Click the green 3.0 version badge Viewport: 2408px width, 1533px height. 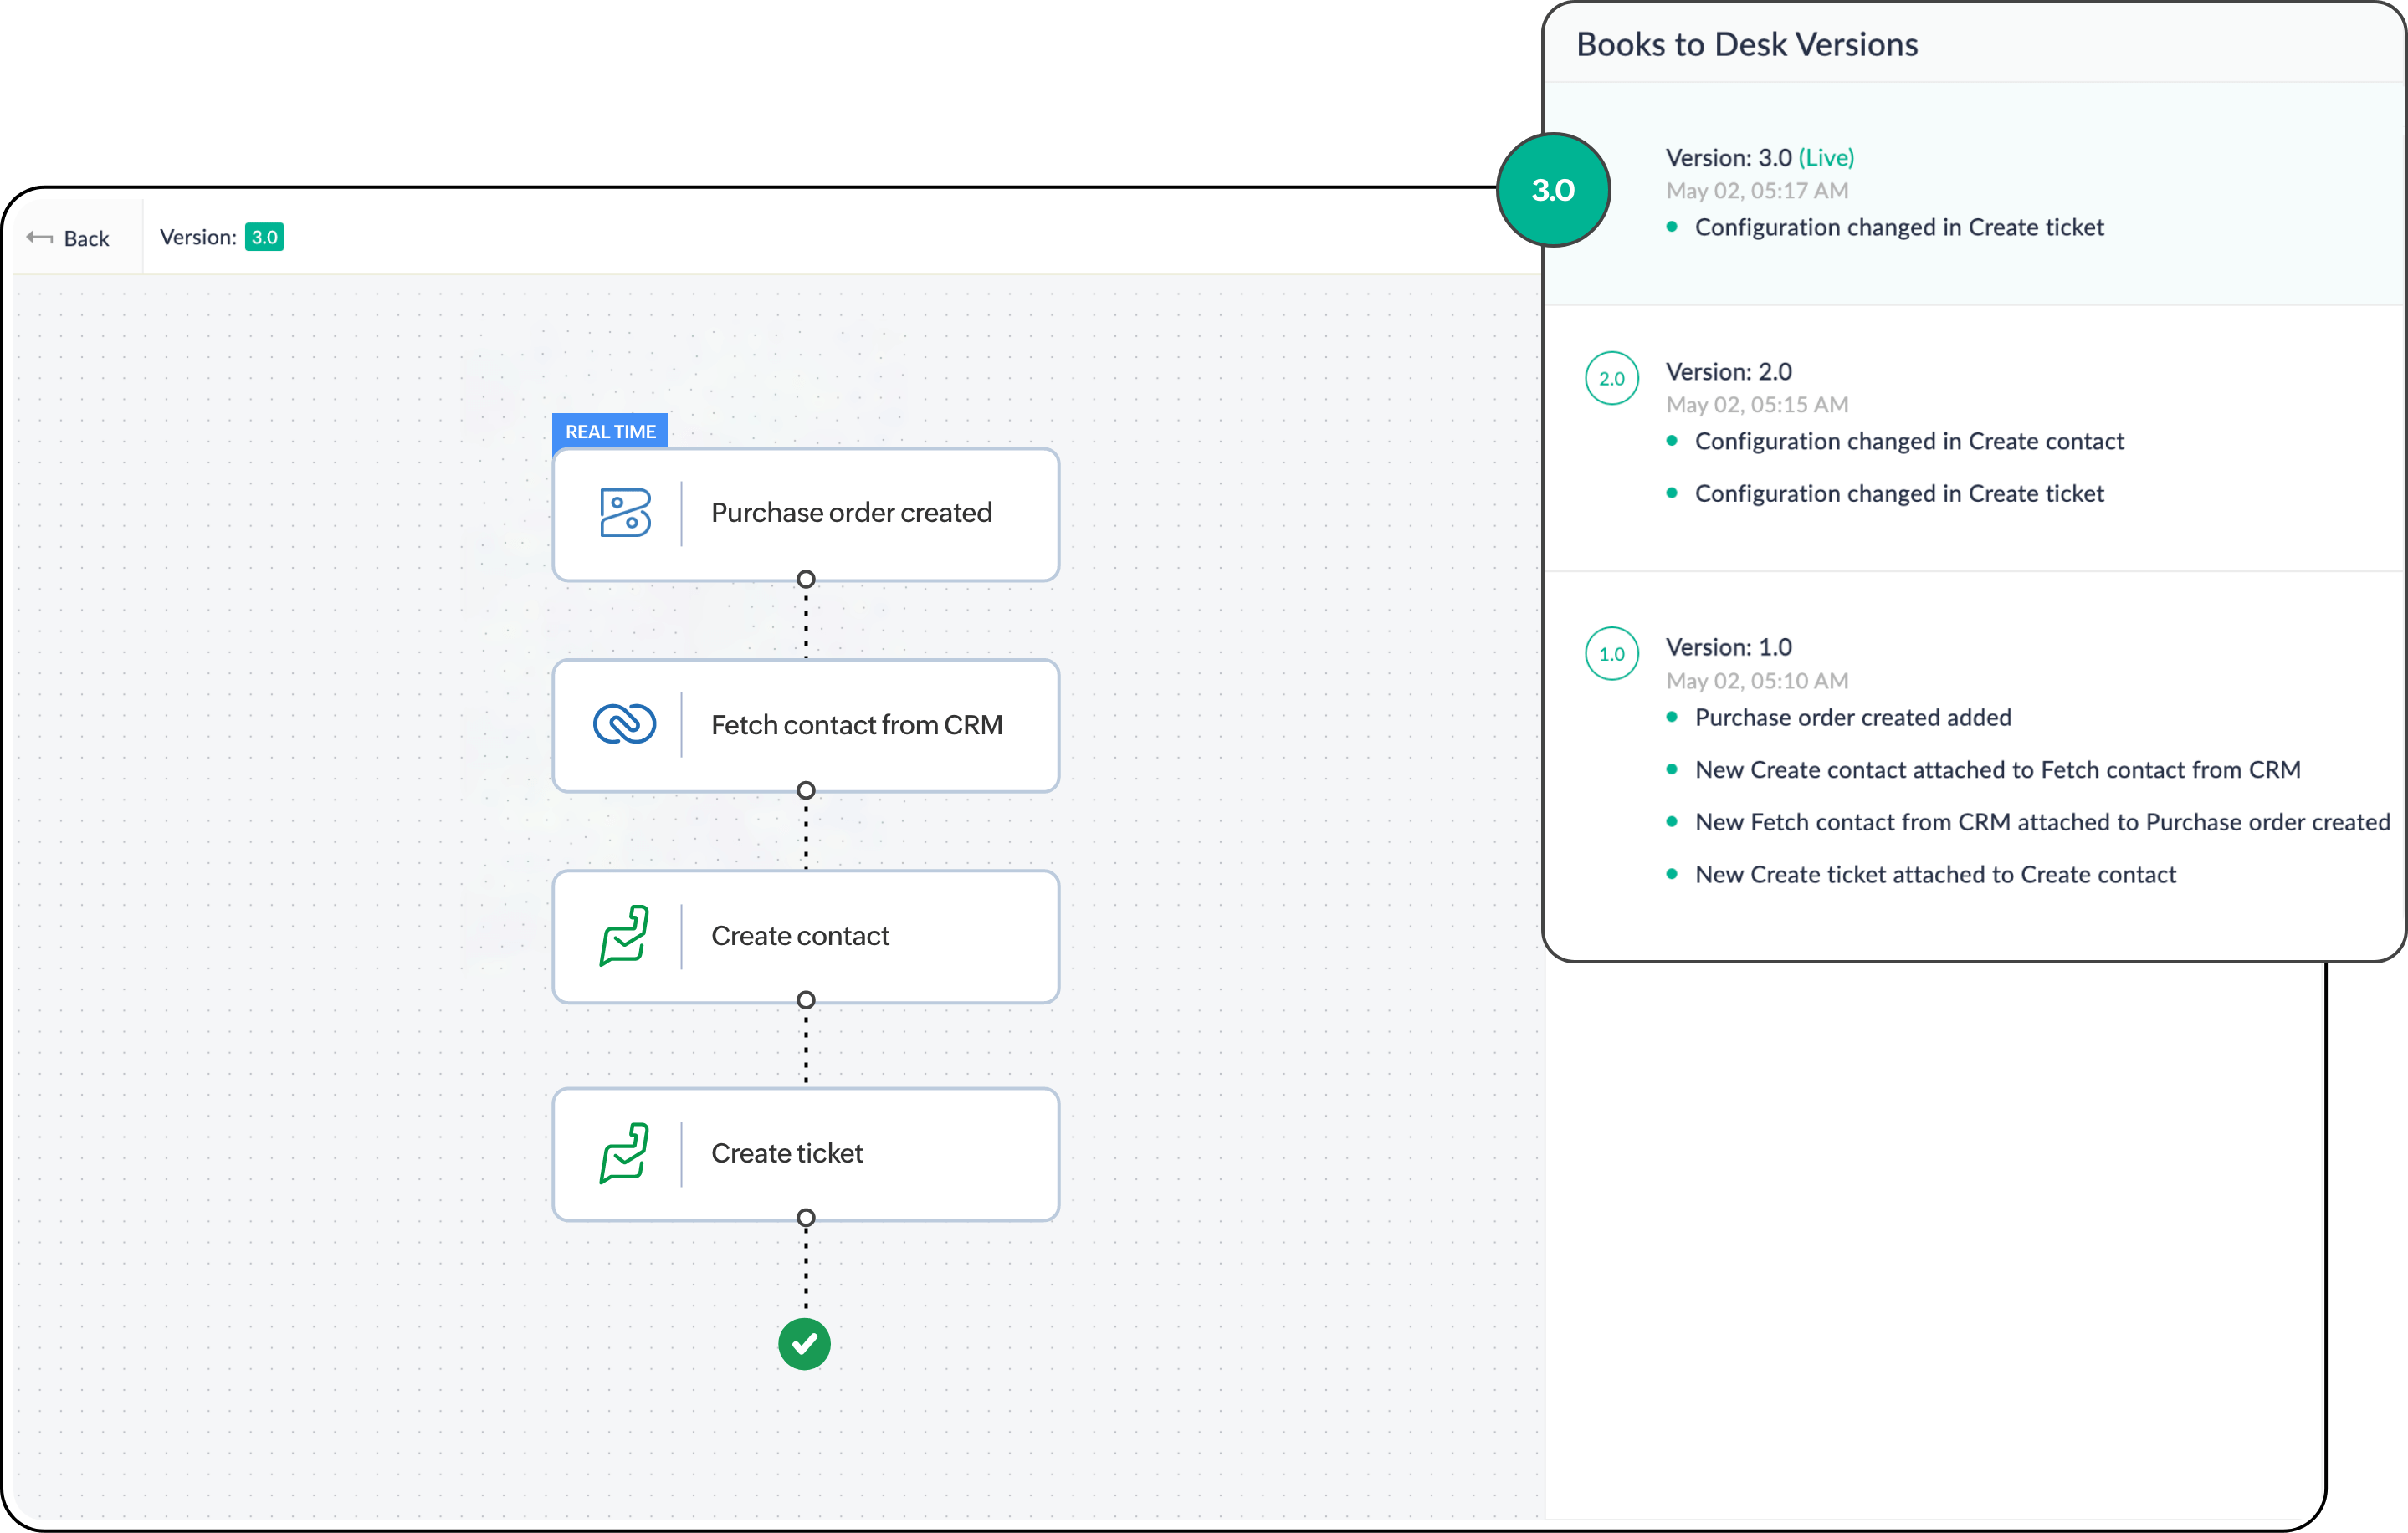(x=264, y=237)
